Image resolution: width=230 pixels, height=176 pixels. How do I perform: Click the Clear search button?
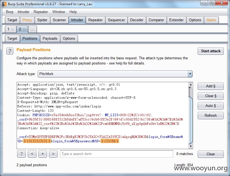(x=211, y=154)
